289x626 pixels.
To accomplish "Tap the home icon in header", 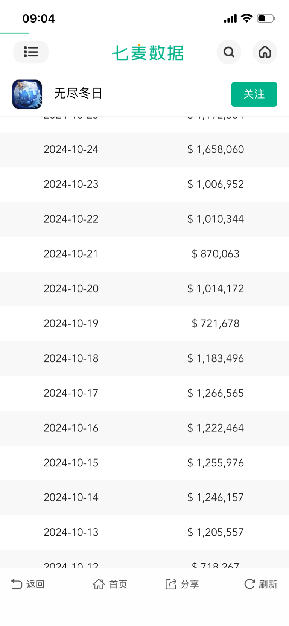I will 265,52.
